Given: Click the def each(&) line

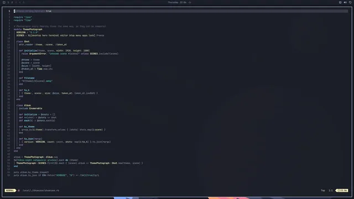Looking at the screenshot, I should 37,121.
